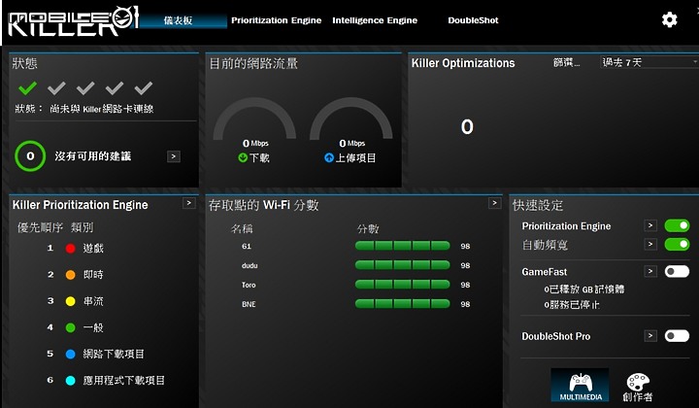Screen dimensions: 699x408
Task: Toggle the 自動頻寬 switch
Action: click(677, 245)
